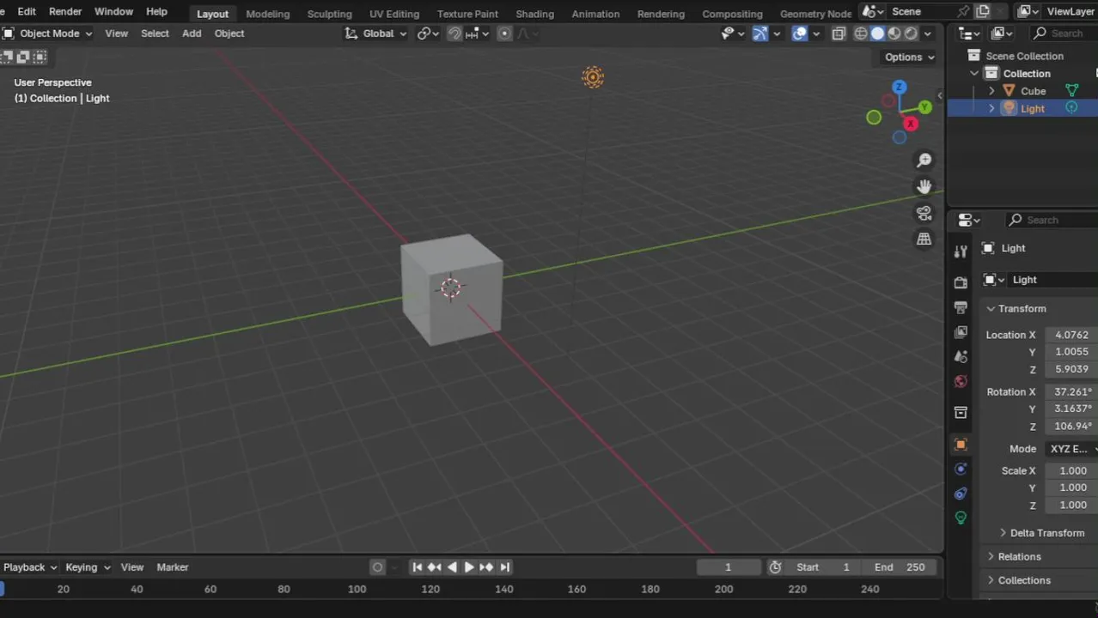Switch to the UV Editing workspace tab
1098x618 pixels.
[394, 14]
